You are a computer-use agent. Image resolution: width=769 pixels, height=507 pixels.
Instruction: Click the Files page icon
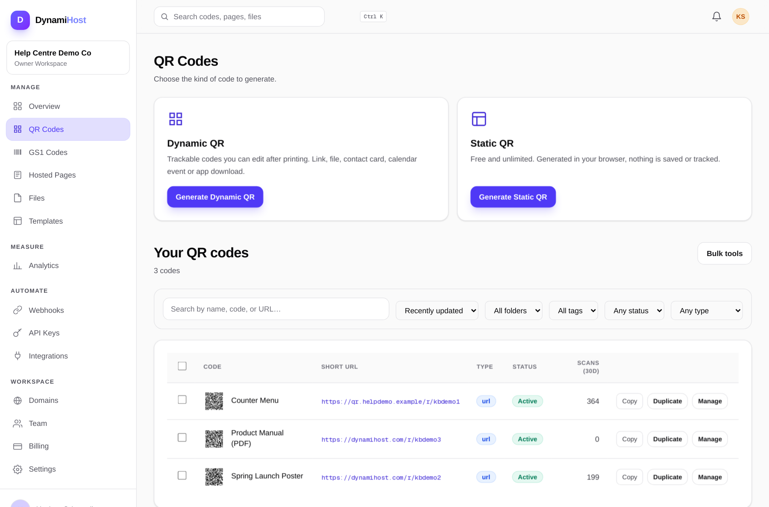(x=18, y=198)
